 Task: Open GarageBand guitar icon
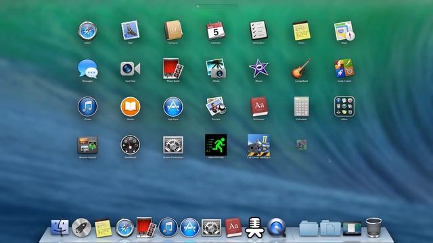point(301,69)
